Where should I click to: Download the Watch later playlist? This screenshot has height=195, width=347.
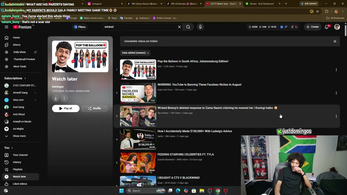pos(56,99)
